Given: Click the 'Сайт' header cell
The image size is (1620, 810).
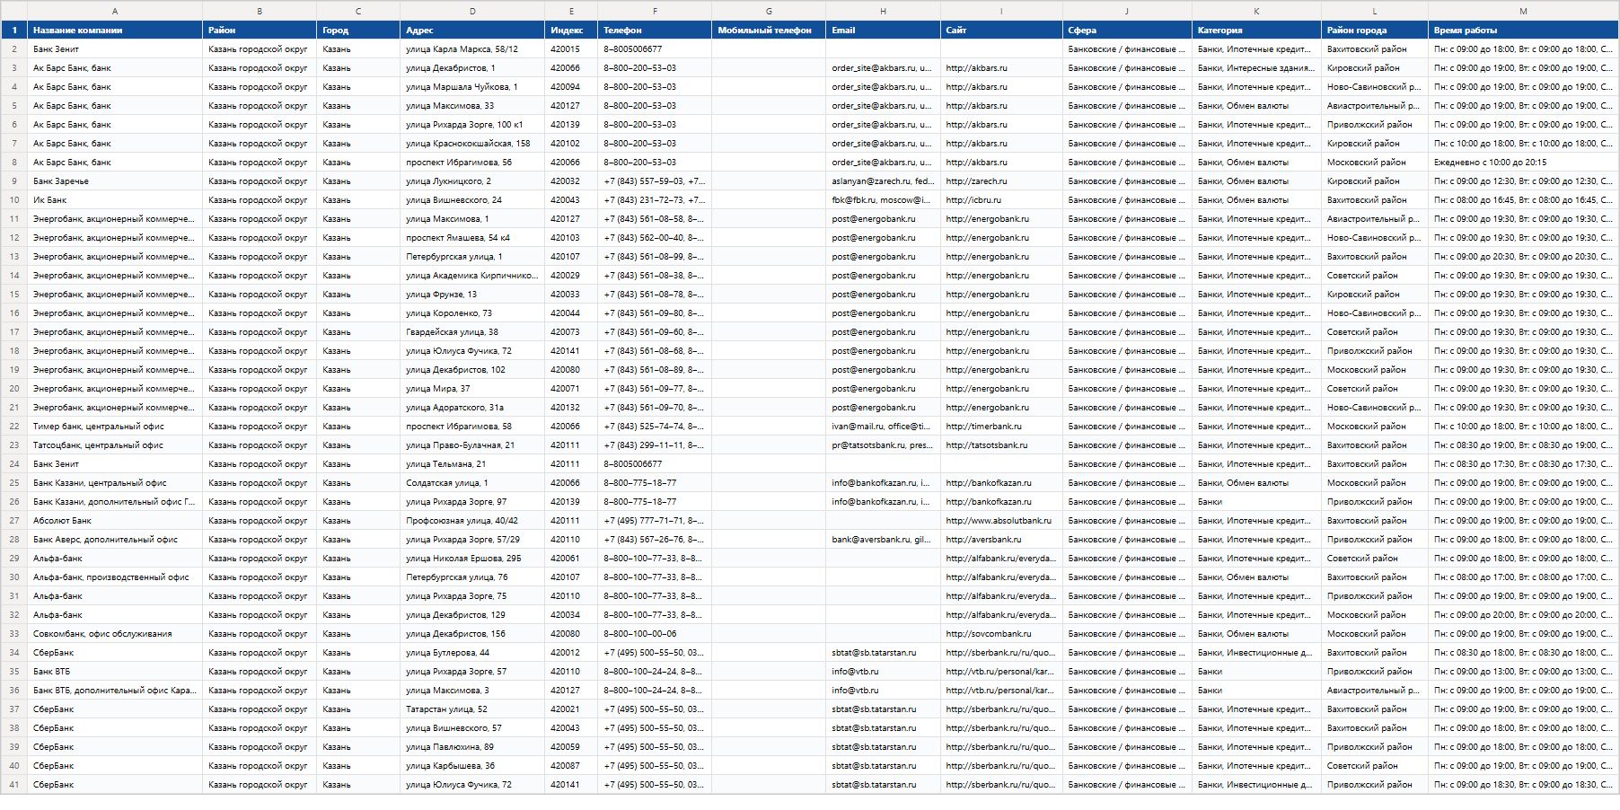Looking at the screenshot, I should click(x=1001, y=30).
